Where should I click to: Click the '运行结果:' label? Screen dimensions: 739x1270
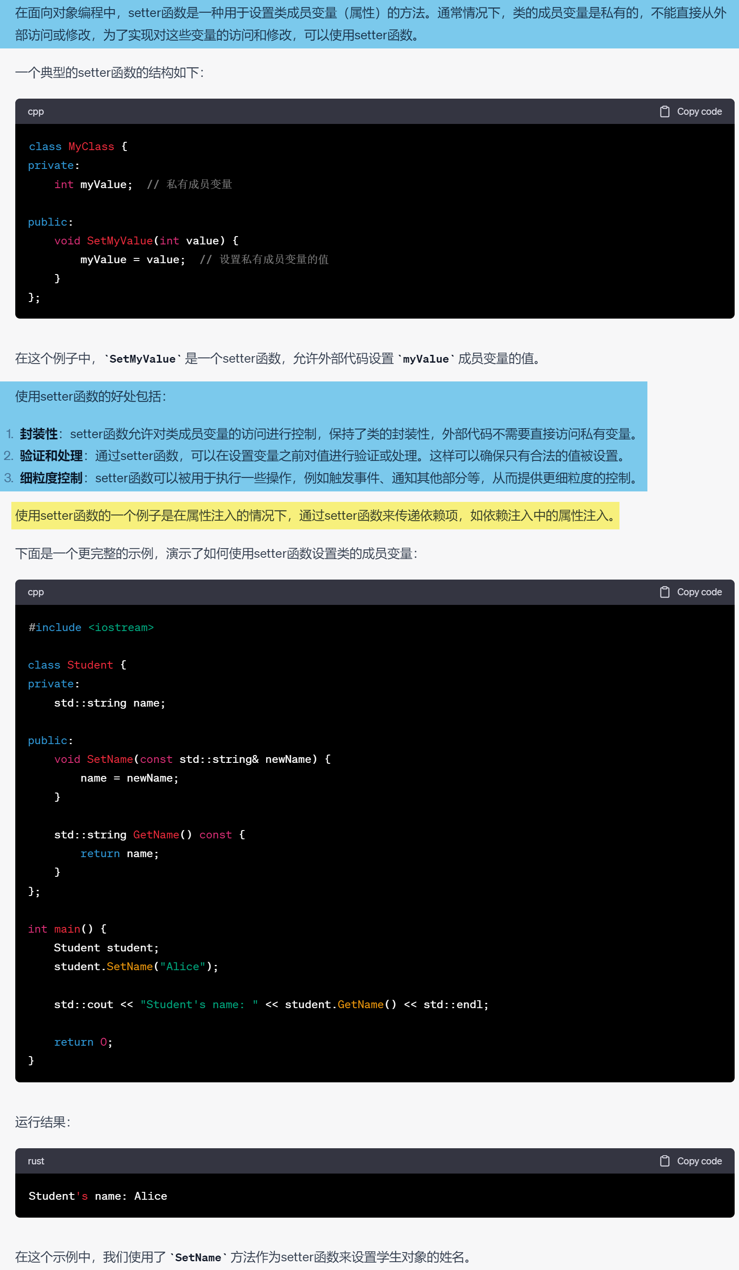43,1122
